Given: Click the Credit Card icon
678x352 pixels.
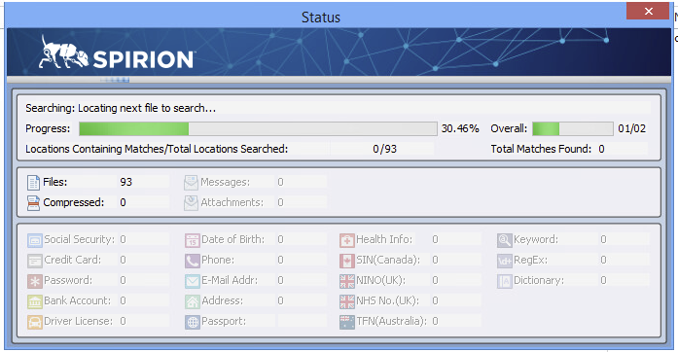Looking at the screenshot, I should tap(35, 261).
